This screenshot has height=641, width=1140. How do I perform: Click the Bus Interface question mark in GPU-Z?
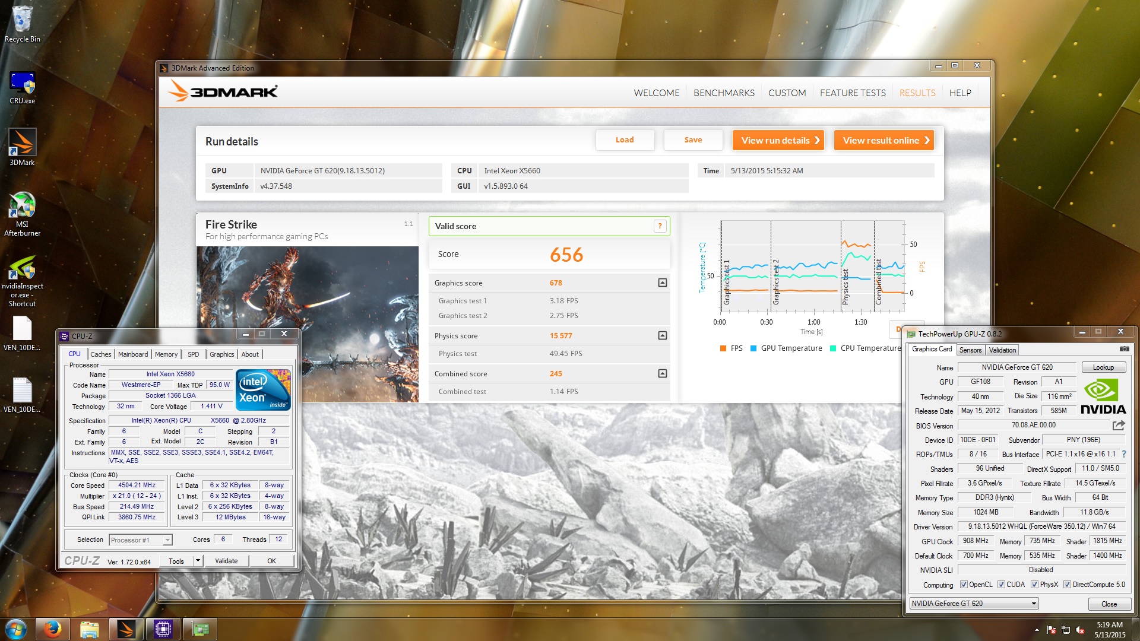[x=1123, y=454]
